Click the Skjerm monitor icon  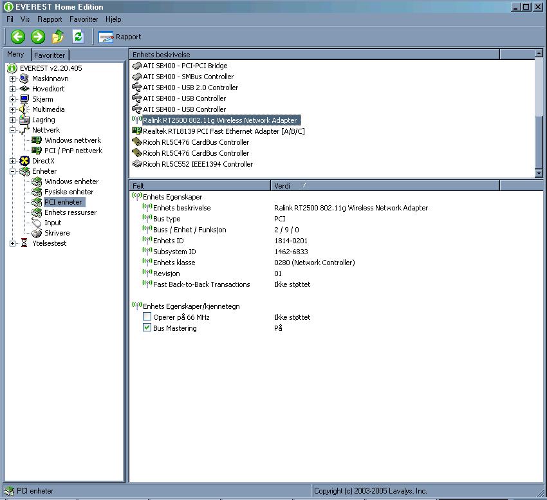click(24, 99)
